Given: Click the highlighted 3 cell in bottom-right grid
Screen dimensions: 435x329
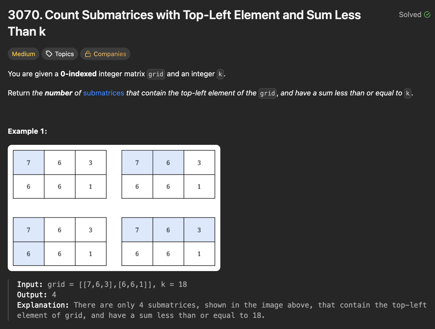Looking at the screenshot, I should [199, 230].
